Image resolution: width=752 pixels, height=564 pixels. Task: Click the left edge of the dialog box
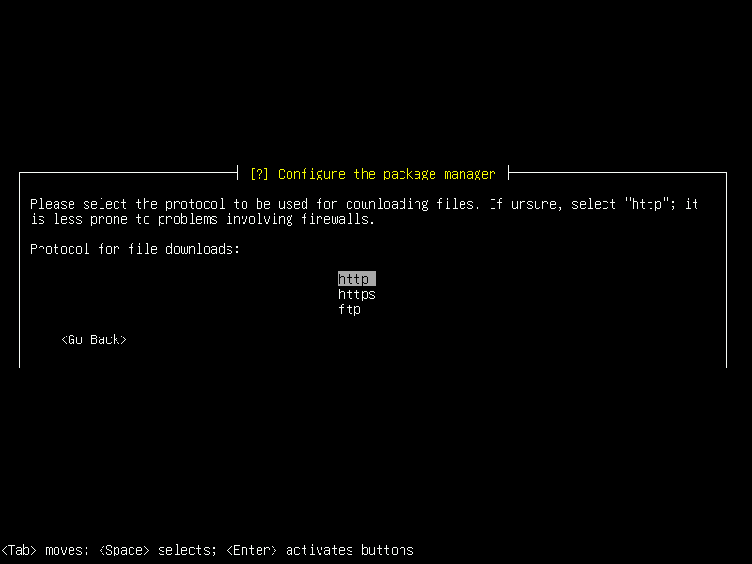coord(19,268)
